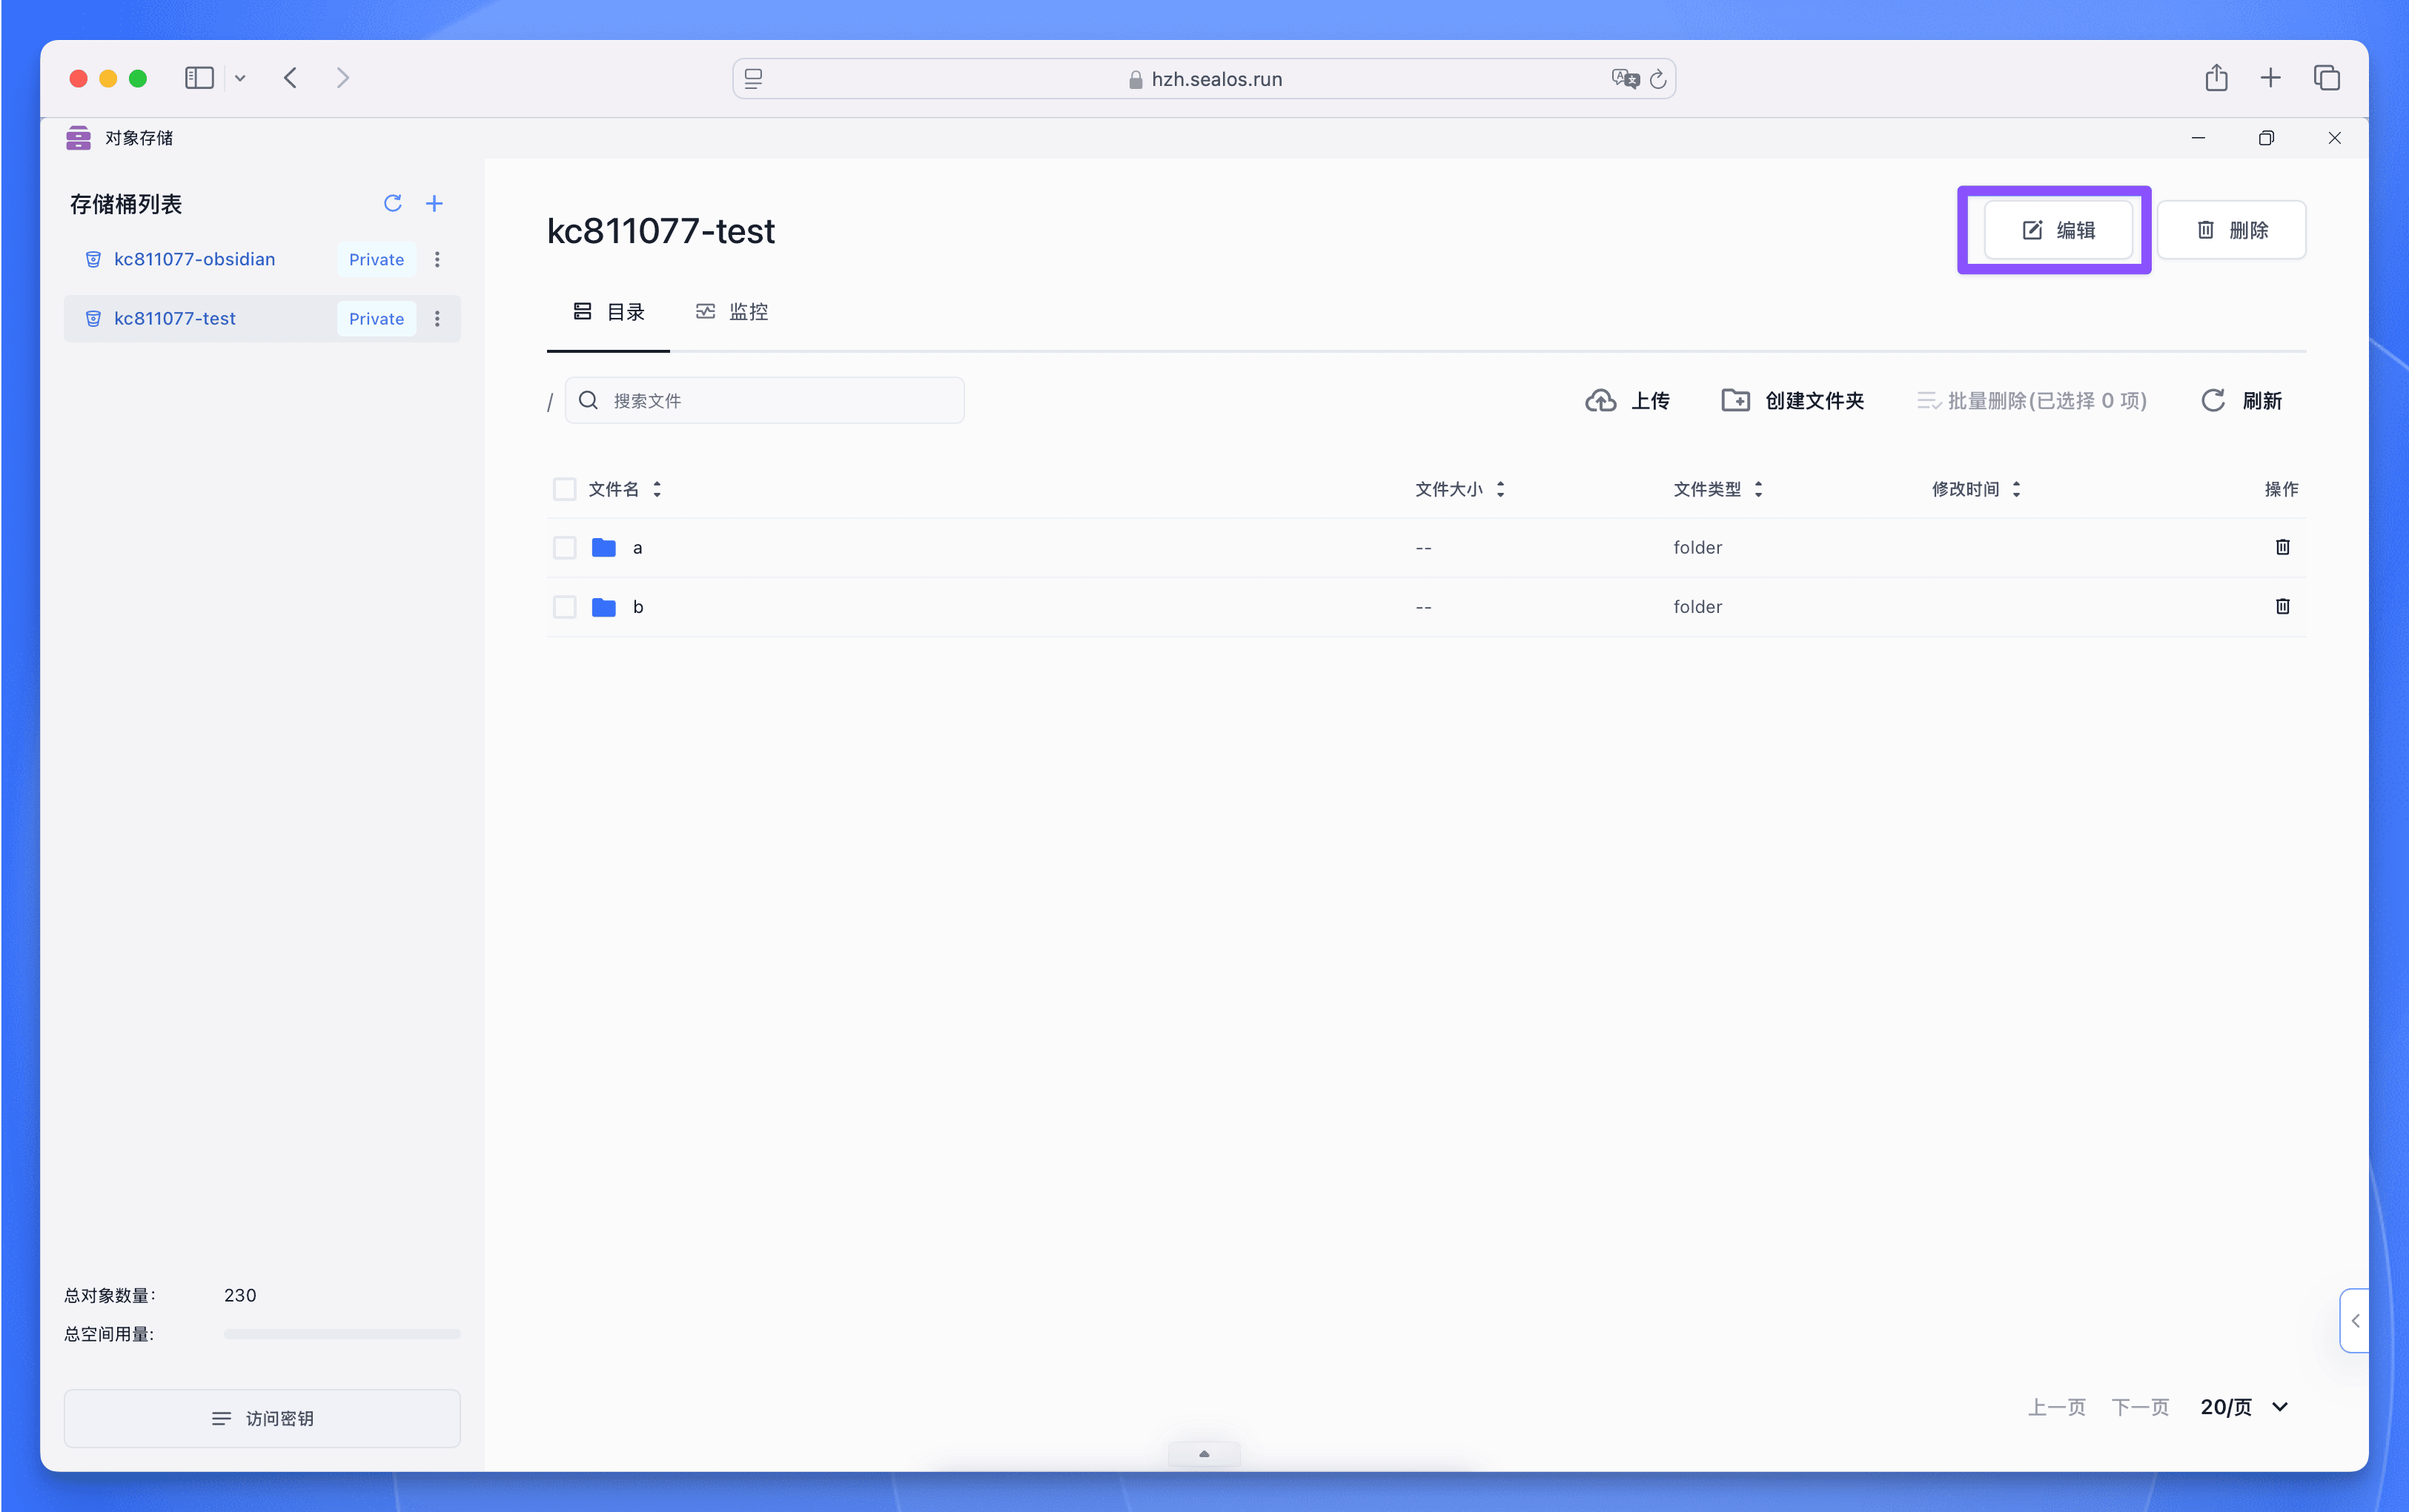Minimize the object storage app window
2409x1512 pixels.
pos(2198,138)
